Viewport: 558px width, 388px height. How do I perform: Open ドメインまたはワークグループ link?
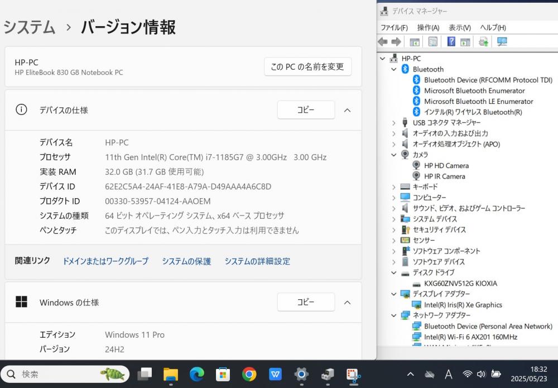point(105,261)
